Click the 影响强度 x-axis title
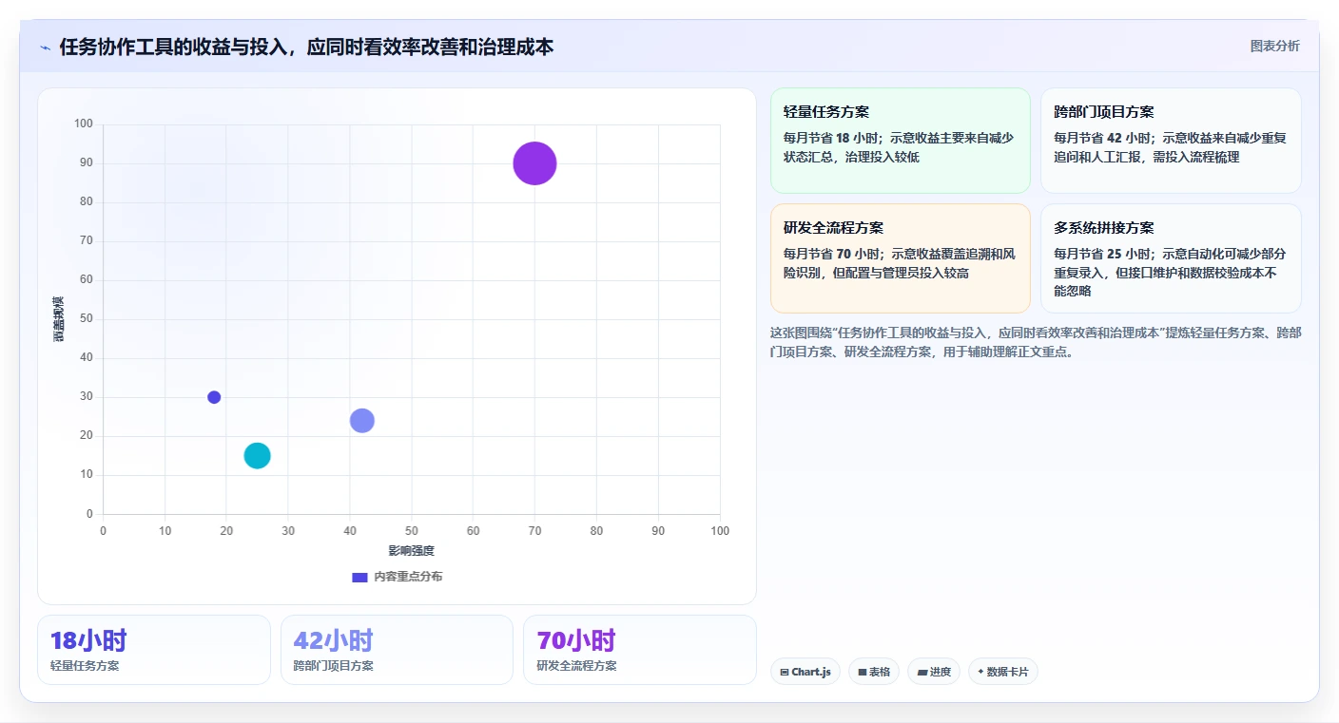 (x=411, y=551)
